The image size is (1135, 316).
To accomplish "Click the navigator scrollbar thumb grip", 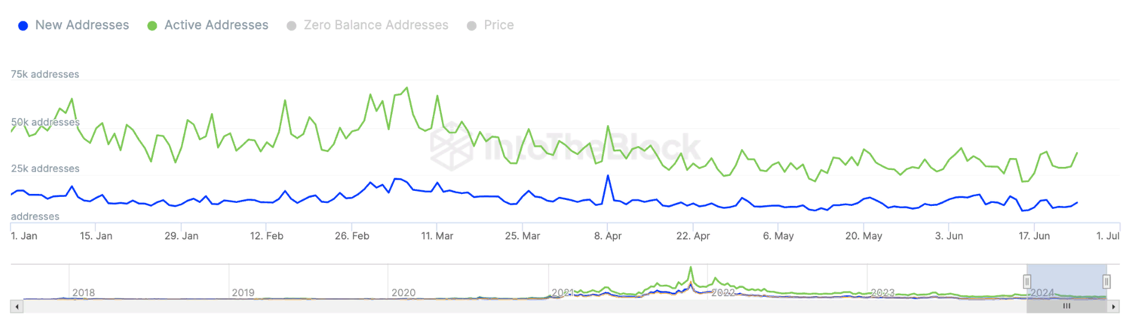I will 1067,306.
